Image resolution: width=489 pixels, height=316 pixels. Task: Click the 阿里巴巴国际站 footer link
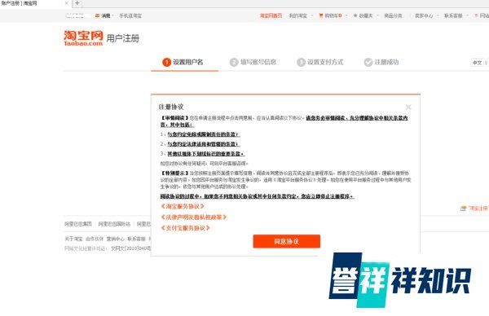tap(114, 224)
